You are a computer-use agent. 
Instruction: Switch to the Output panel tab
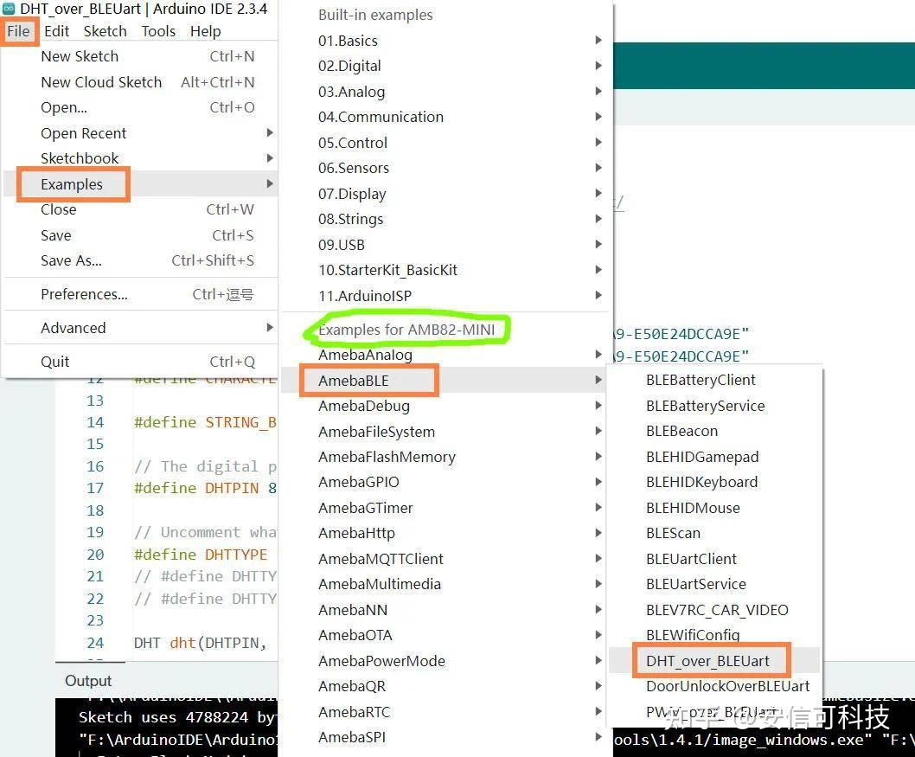(88, 681)
